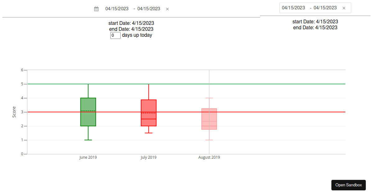This screenshot has width=373, height=196.
Task: Open the right date range picker
Action: 308,8
